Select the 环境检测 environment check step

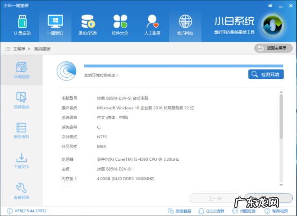pyautogui.click(x=22, y=70)
